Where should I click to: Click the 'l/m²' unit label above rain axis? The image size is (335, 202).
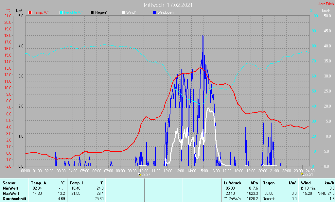pyautogui.click(x=19, y=10)
